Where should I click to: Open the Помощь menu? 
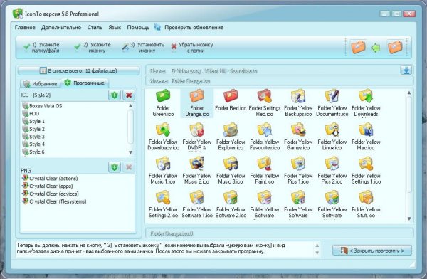138,28
